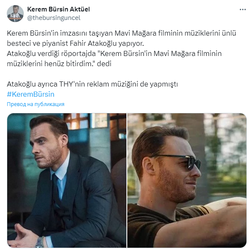Click the @thebursinguncel handle
The image size is (249, 249).
tap(54, 18)
